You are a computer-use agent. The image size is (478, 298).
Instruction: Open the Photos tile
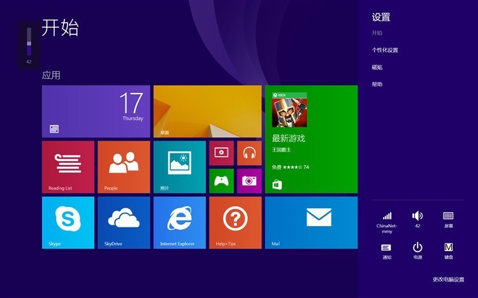(180, 167)
